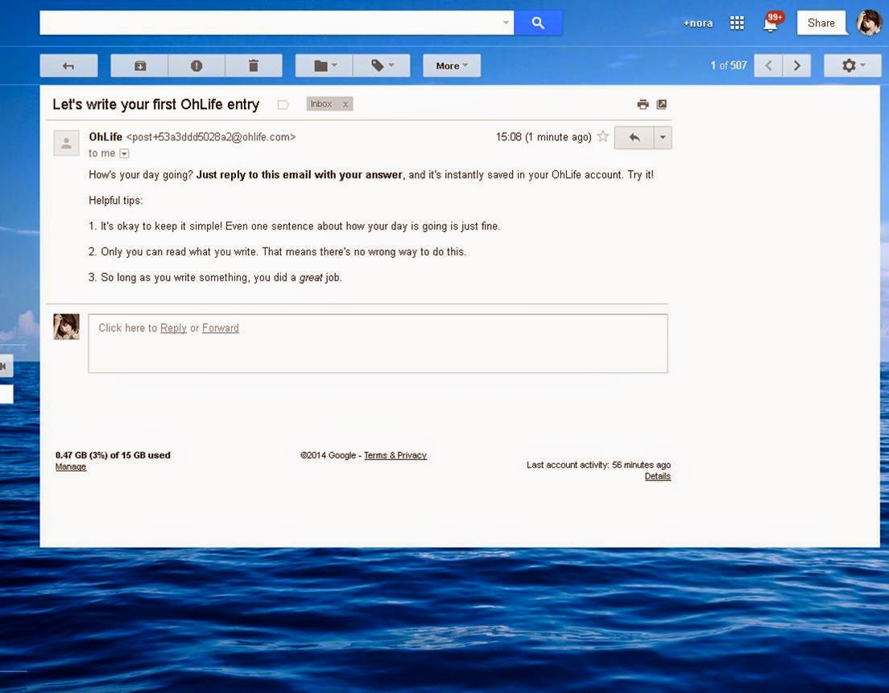Star the OhLife message
This screenshot has height=693, width=889.
click(x=602, y=136)
